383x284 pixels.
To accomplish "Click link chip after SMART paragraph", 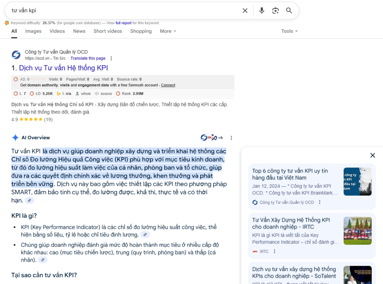I will (29, 200).
